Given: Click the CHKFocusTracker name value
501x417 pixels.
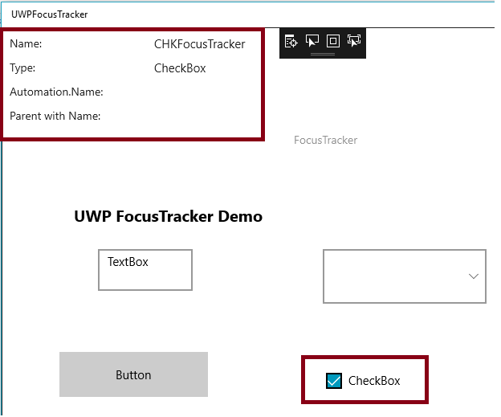Looking at the screenshot, I should (x=199, y=44).
